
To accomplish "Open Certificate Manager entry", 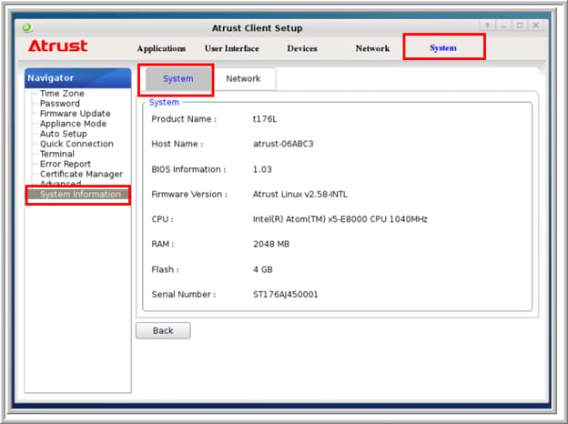I will click(x=82, y=174).
